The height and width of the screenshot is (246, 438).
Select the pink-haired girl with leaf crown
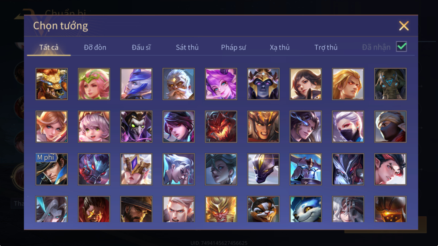pos(94,84)
